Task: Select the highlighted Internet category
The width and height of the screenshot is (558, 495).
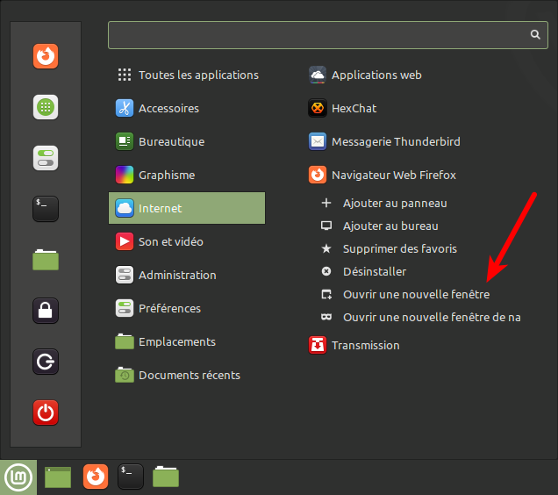Action: click(x=187, y=208)
